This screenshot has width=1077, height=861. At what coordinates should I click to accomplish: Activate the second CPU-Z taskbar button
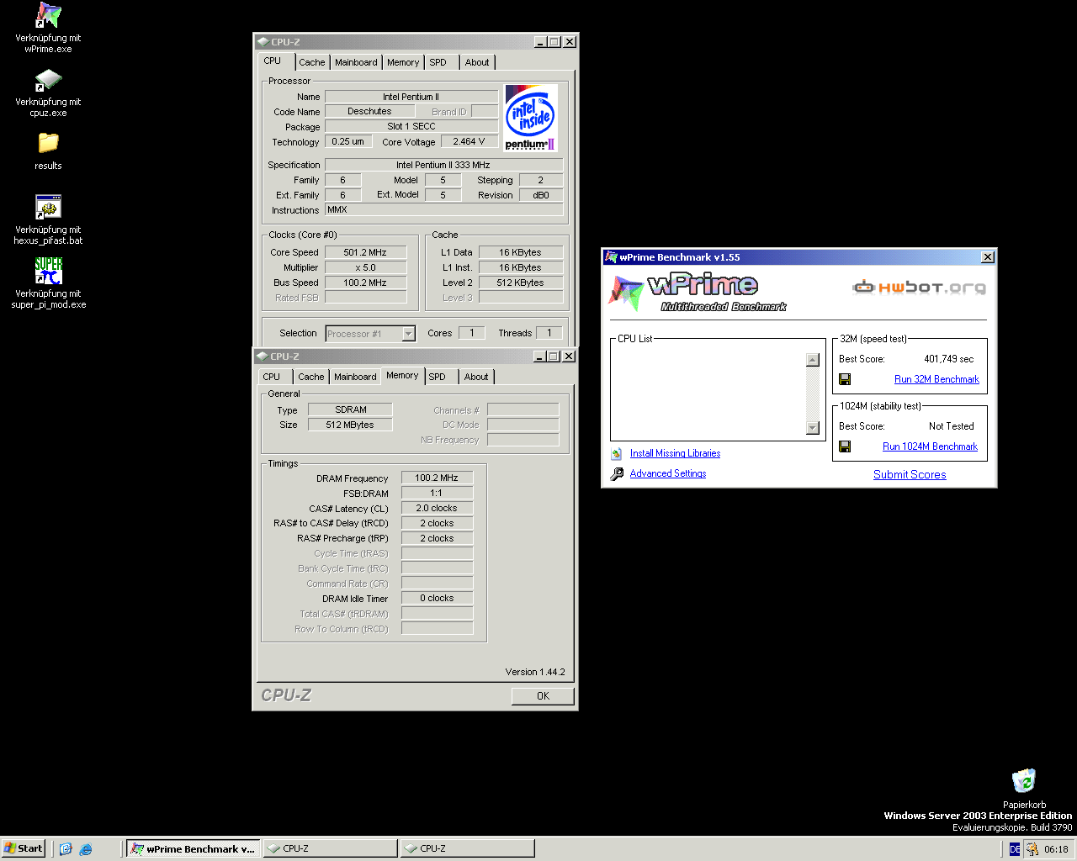pyautogui.click(x=467, y=848)
